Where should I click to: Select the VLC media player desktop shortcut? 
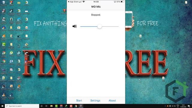click(x=4, y=96)
